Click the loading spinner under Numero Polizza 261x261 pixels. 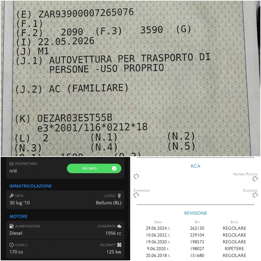click(x=255, y=179)
